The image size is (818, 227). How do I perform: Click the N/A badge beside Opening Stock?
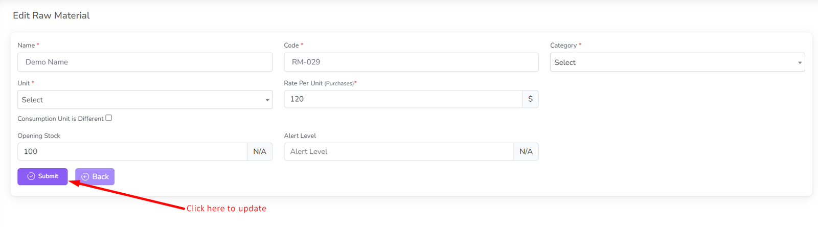260,152
